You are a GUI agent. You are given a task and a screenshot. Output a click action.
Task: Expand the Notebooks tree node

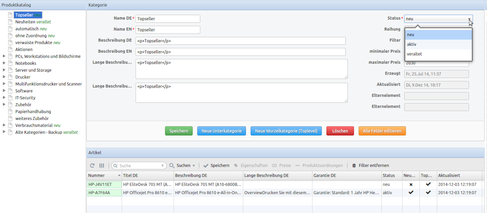point(4,63)
